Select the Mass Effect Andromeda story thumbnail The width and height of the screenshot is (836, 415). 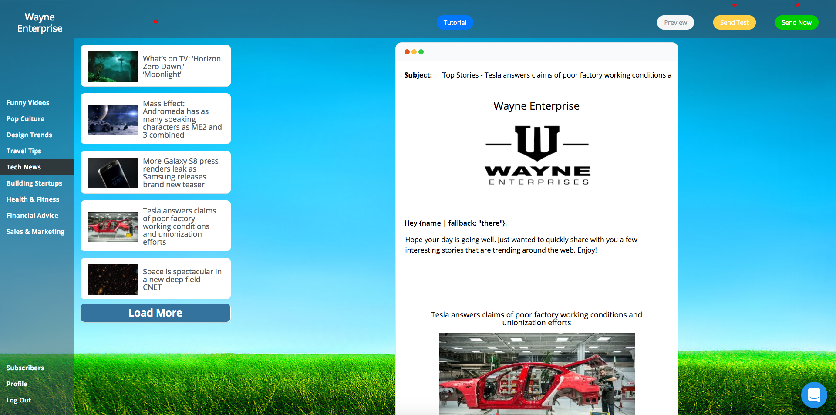point(113,119)
